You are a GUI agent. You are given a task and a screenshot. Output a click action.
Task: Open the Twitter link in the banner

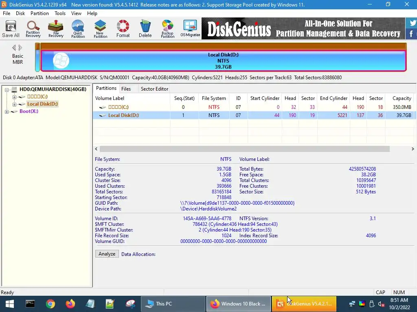point(413,23)
